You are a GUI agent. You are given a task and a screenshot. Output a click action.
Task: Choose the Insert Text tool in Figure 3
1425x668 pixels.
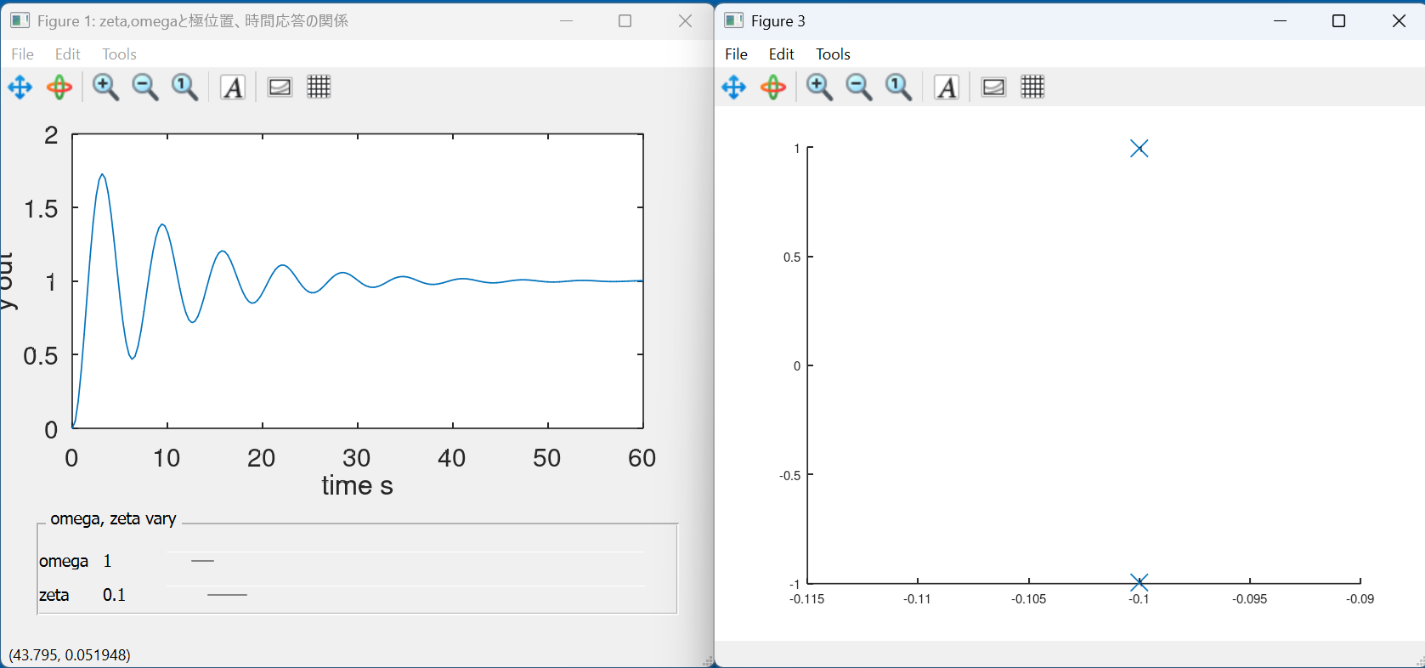[x=947, y=88]
